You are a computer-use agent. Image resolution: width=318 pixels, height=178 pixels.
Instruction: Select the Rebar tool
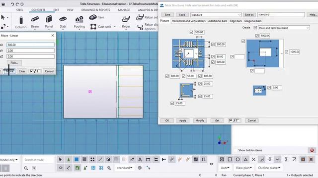(x=126, y=22)
